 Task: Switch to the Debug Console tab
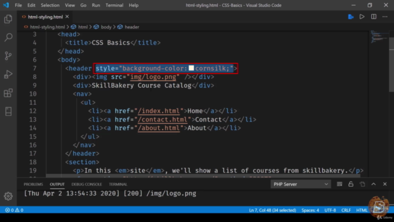87,184
